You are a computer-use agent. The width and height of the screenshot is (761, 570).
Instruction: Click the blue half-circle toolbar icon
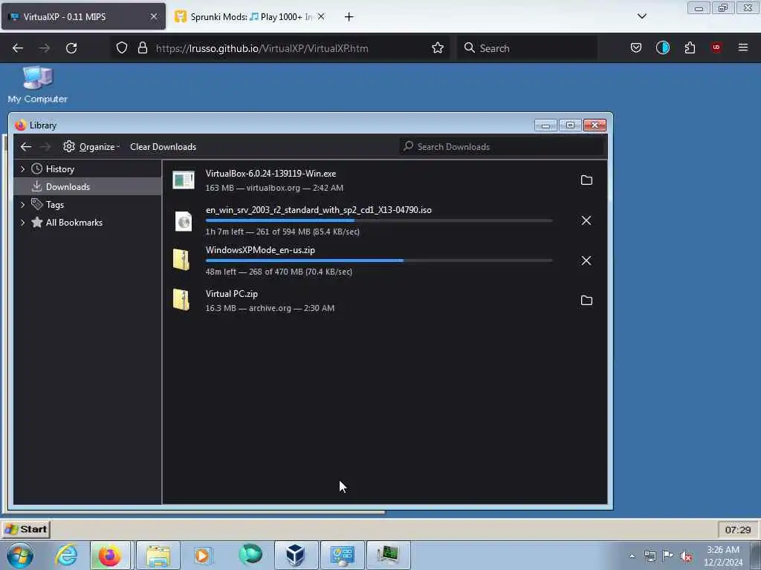click(662, 48)
